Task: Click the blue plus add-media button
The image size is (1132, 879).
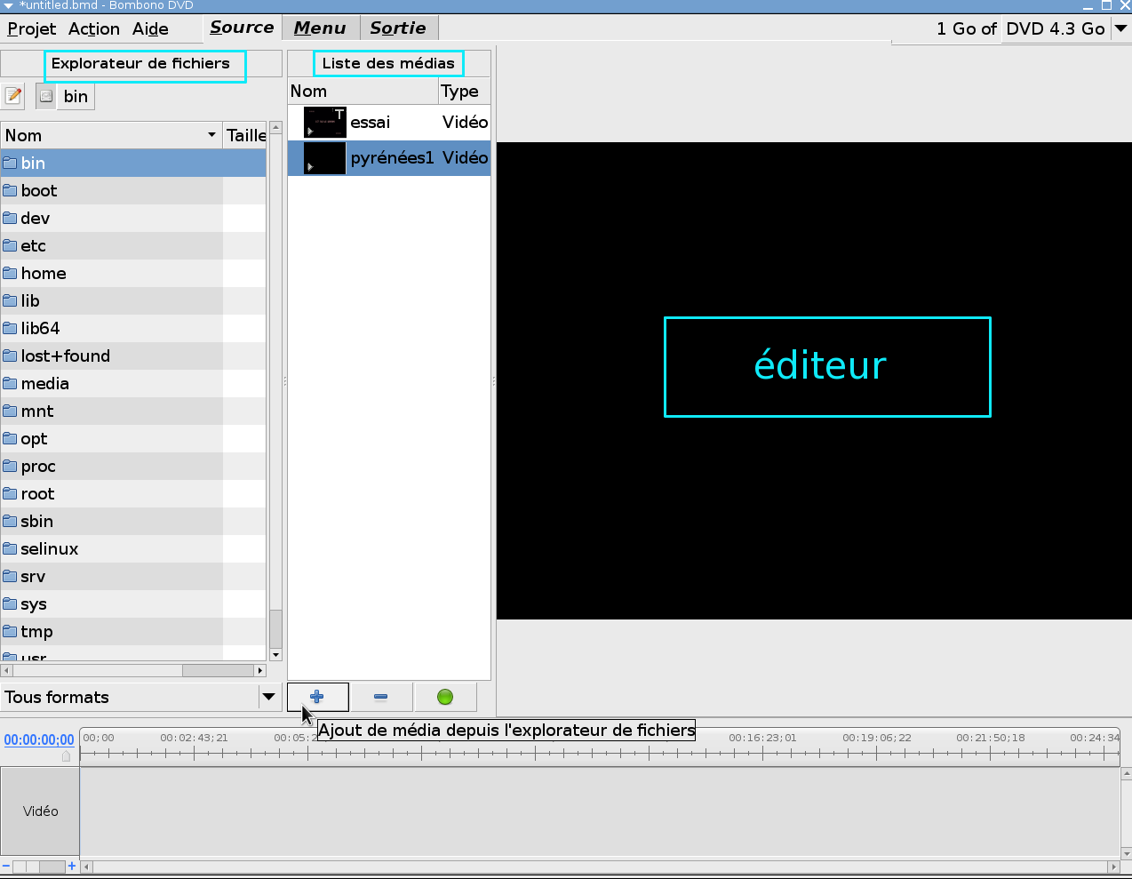Action: click(x=317, y=697)
